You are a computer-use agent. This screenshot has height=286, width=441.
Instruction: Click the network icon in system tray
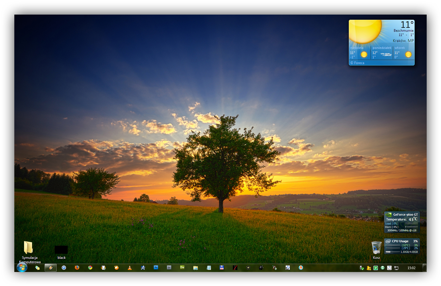tap(396, 268)
